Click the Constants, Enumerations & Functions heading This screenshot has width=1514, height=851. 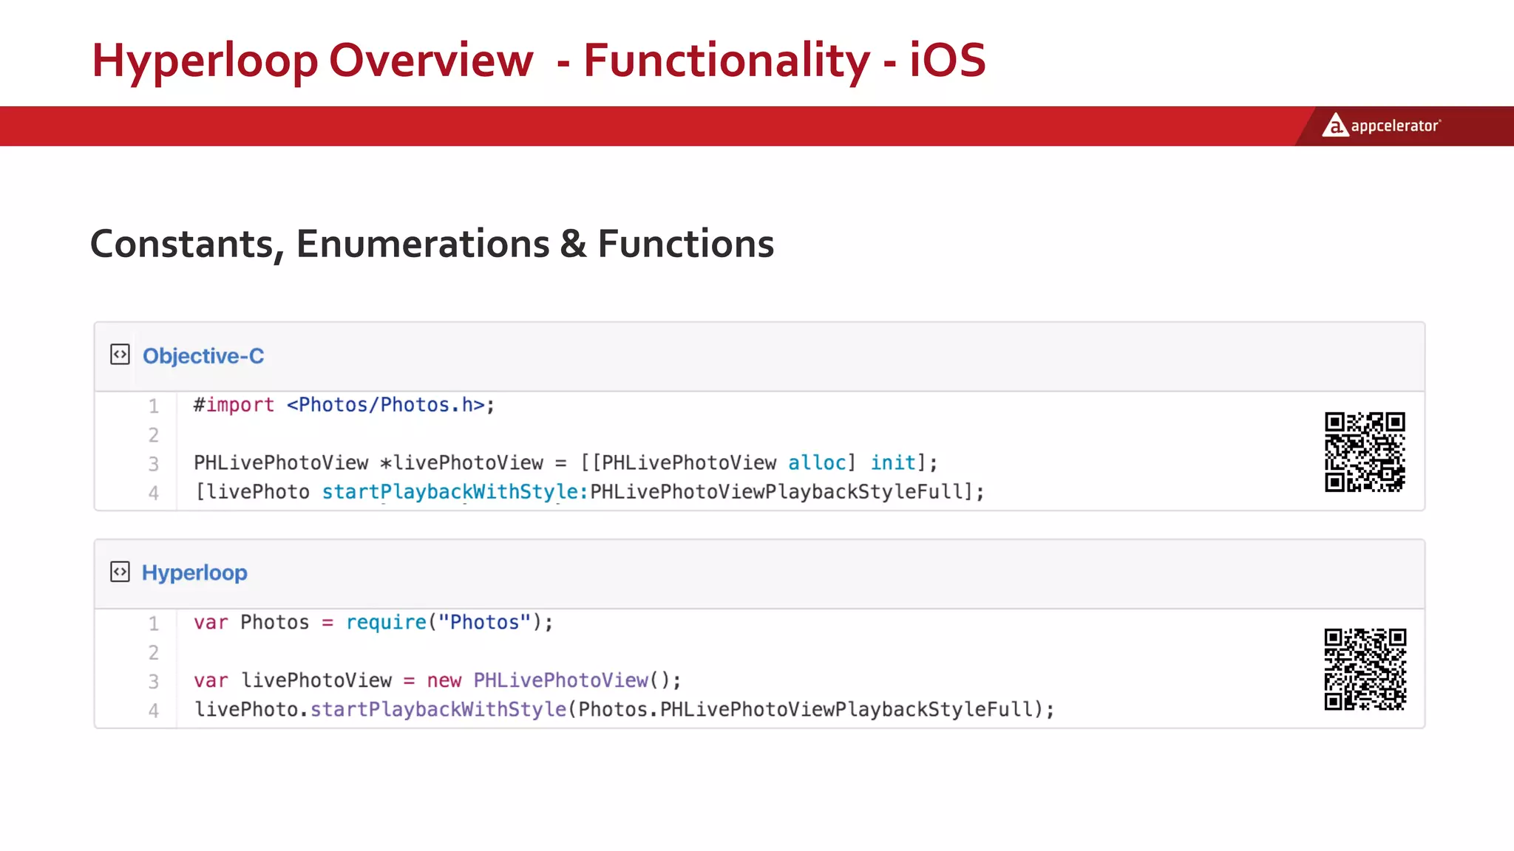(x=432, y=244)
